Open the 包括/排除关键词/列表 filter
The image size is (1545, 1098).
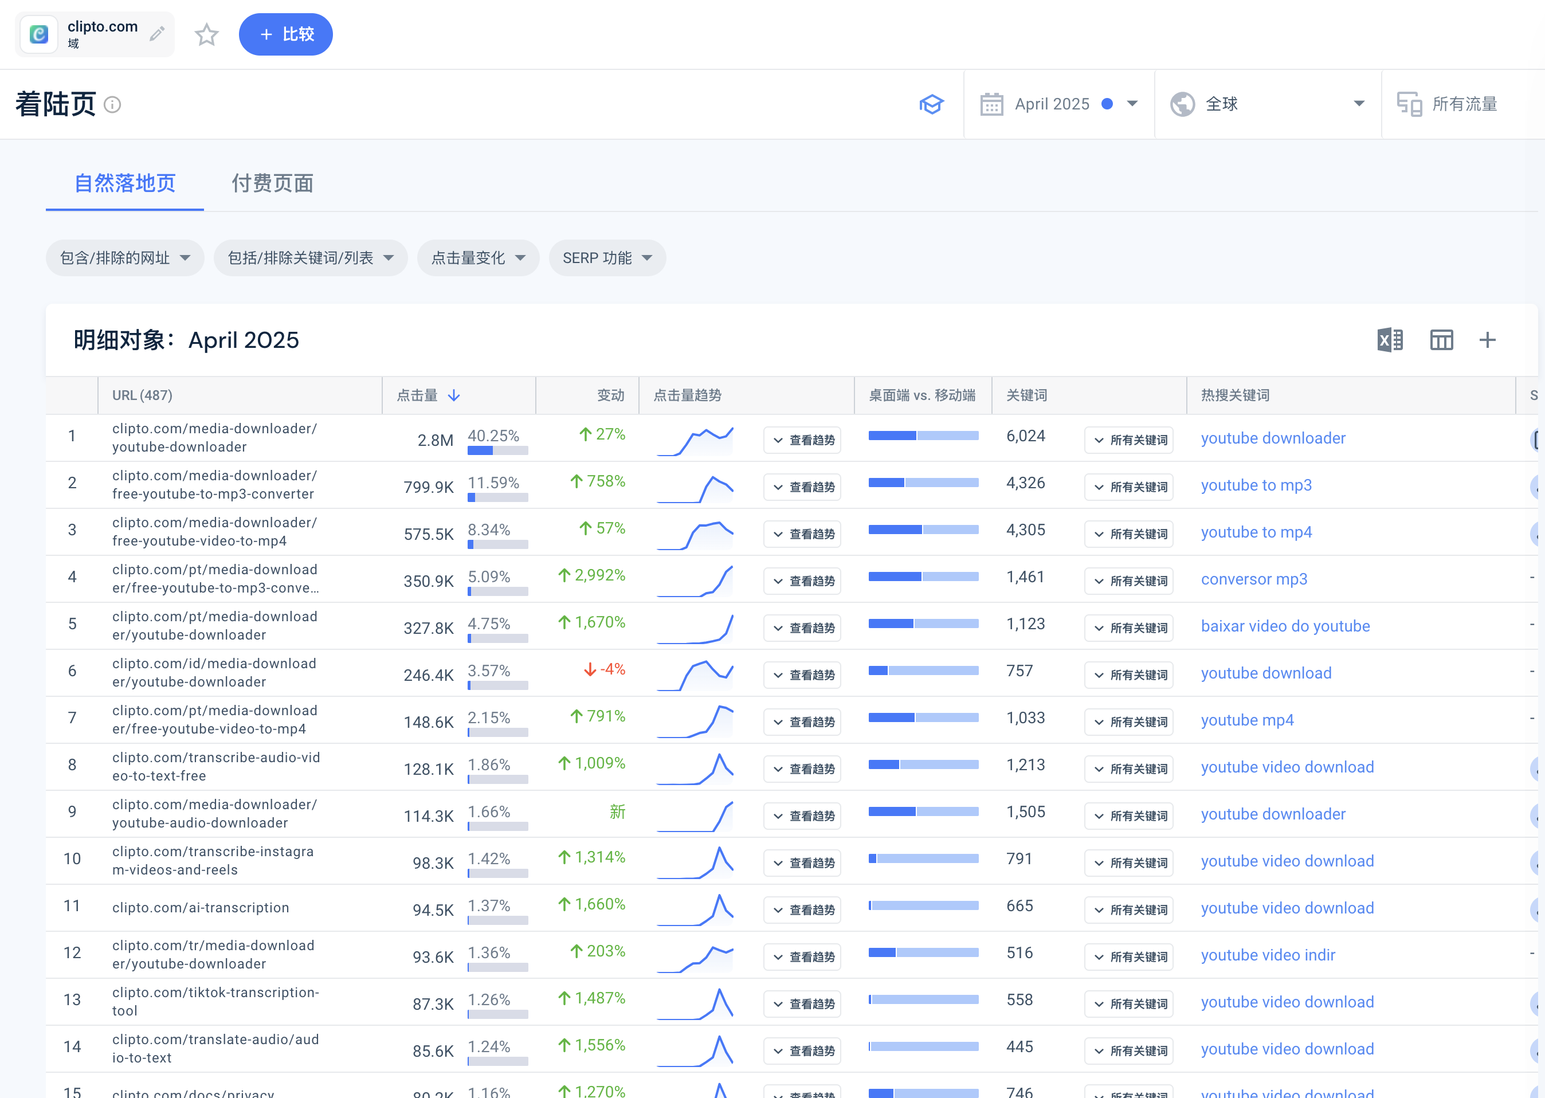(x=311, y=258)
